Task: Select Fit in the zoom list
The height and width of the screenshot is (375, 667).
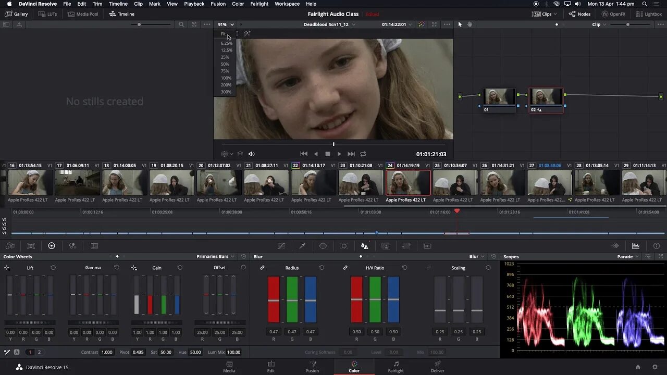Action: pyautogui.click(x=223, y=34)
